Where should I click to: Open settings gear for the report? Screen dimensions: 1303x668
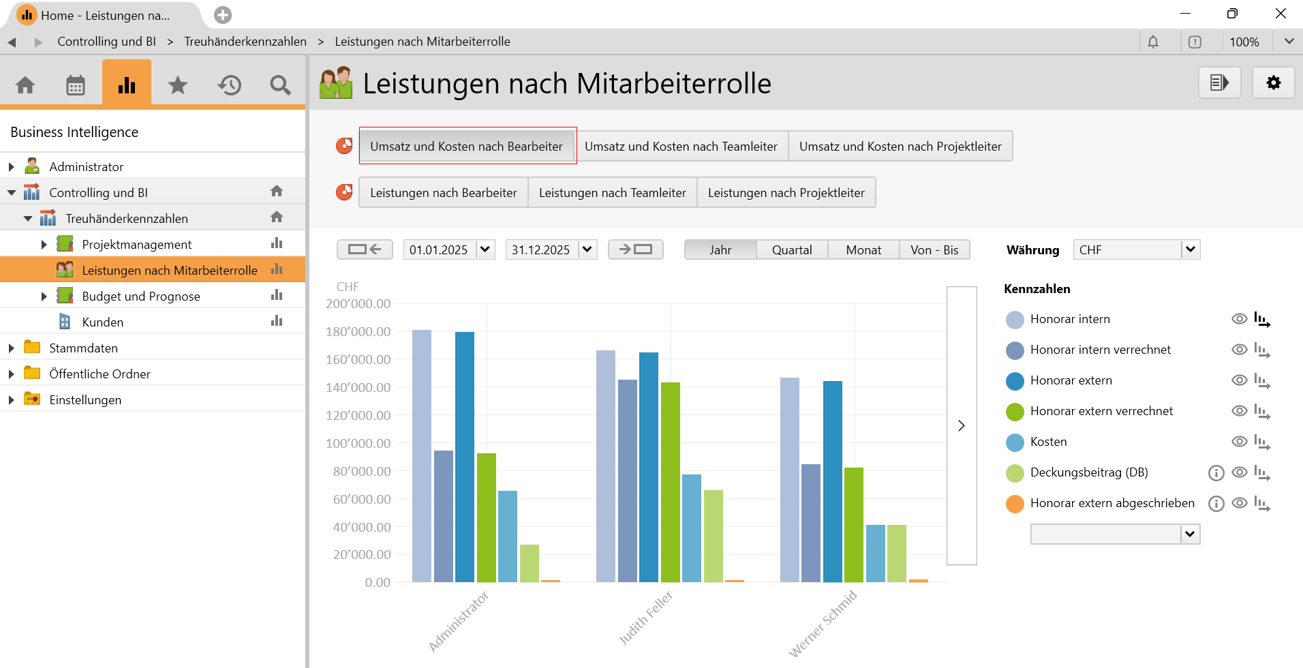1273,83
